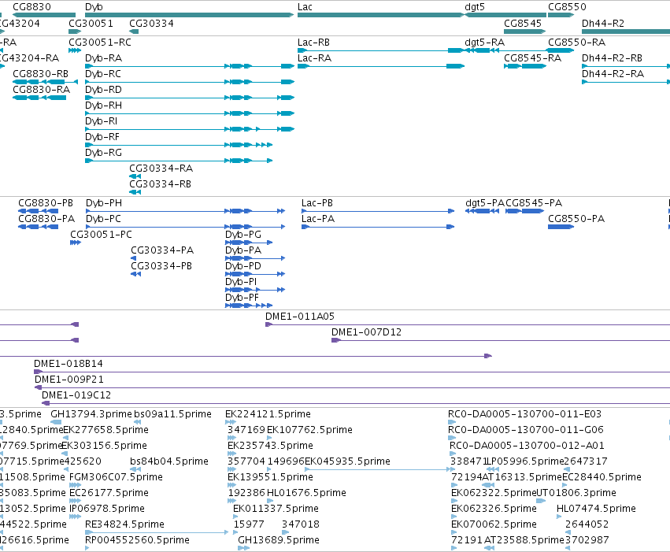The image size is (670, 552).
Task: Click the Dyb-PI protein label
Action: [x=241, y=282]
